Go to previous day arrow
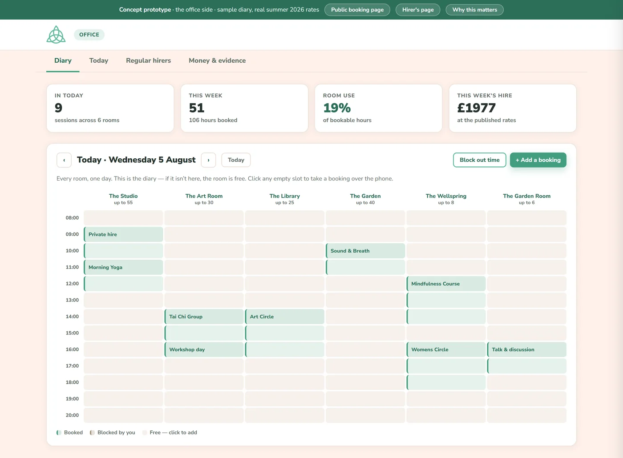This screenshot has height=458, width=623. (64, 160)
